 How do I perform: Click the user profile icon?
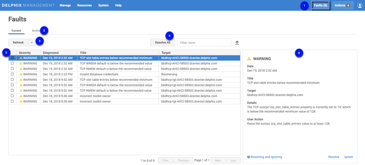[x=359, y=6]
